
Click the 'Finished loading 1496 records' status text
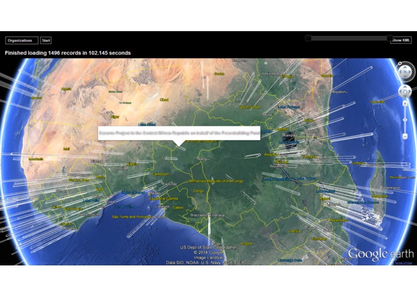point(68,53)
